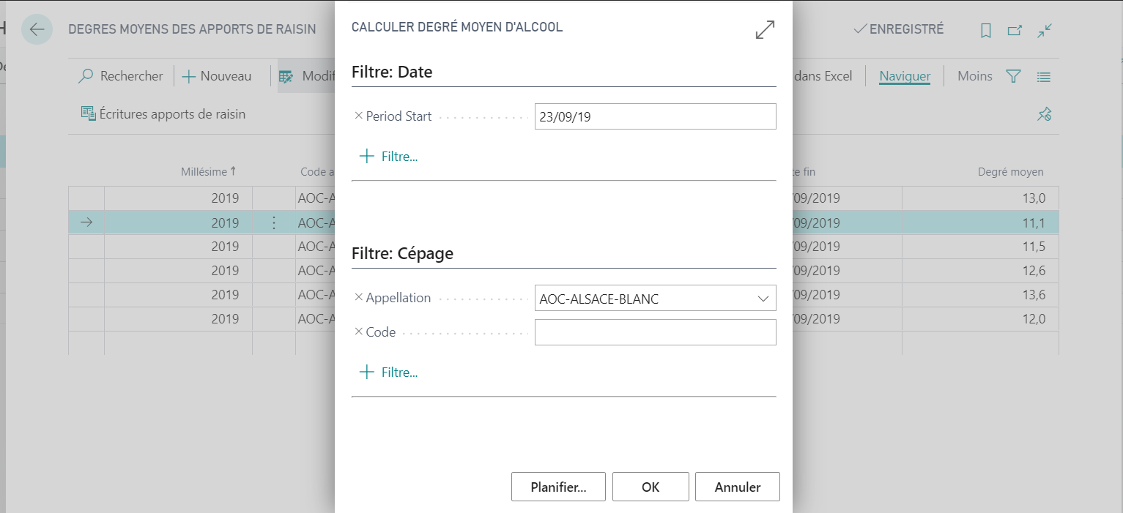Remove the Period Start filter
The height and width of the screenshot is (513, 1123).
pyautogui.click(x=358, y=116)
